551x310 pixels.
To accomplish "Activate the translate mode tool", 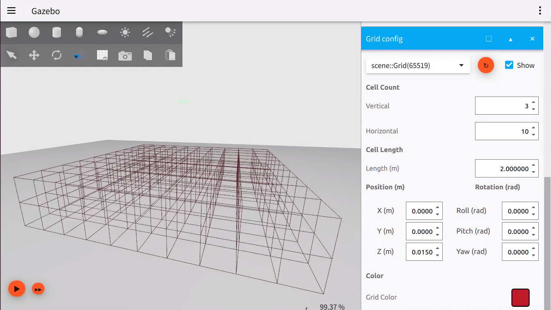I will (34, 56).
